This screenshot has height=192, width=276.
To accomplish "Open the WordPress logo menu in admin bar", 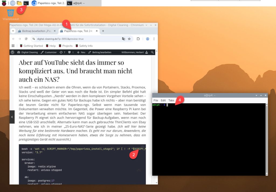I will point(12,52).
